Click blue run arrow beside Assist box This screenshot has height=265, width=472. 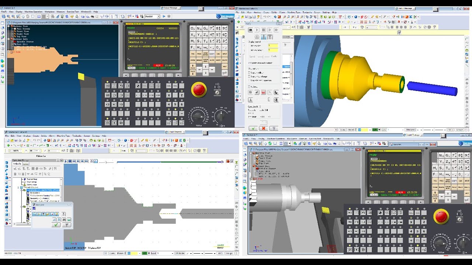[164, 16]
